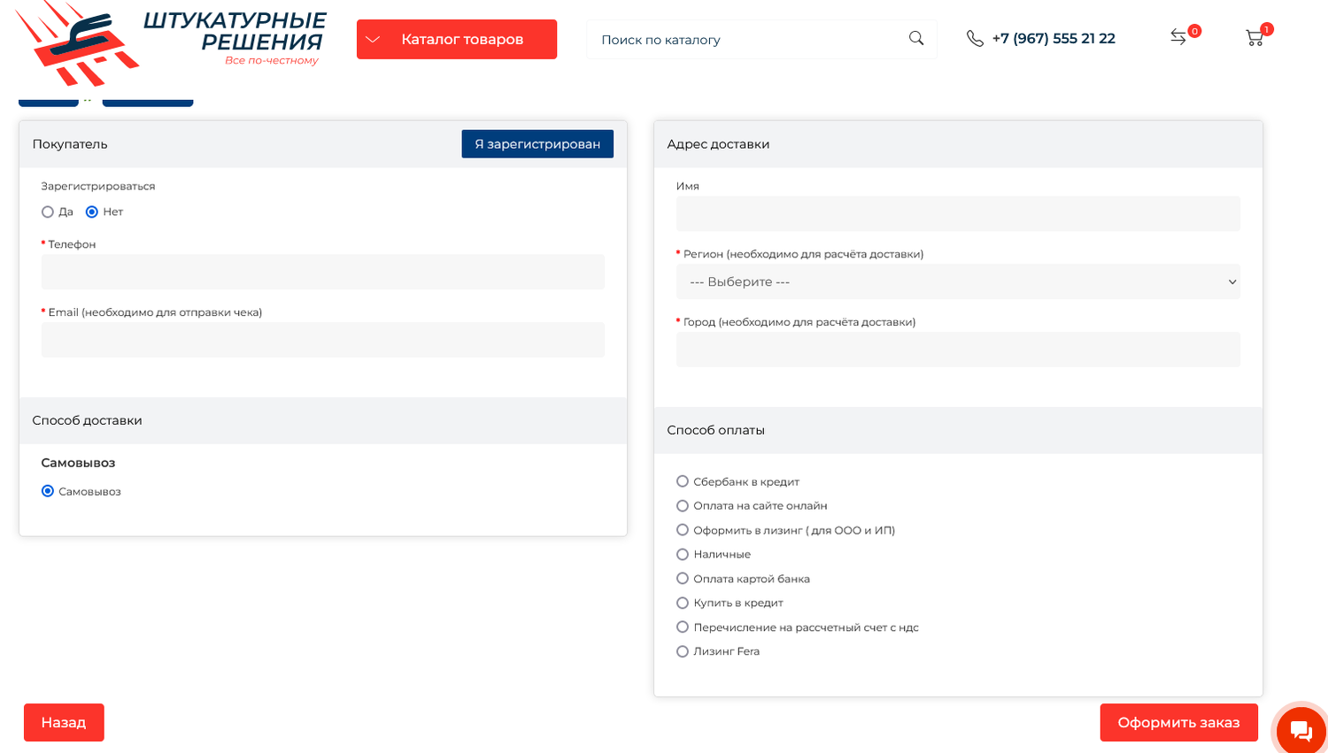Image resolution: width=1328 pixels, height=753 pixels.
Task: Choose 'Перечисление на рассчетный счет с ндс'
Action: coord(683,627)
